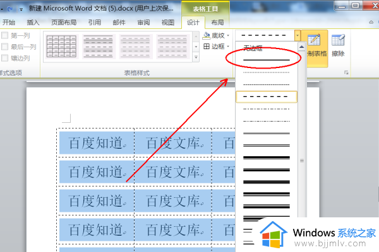The height and width of the screenshot is (252, 379).
Task: Open the 审阅 tab
Action: (143, 23)
